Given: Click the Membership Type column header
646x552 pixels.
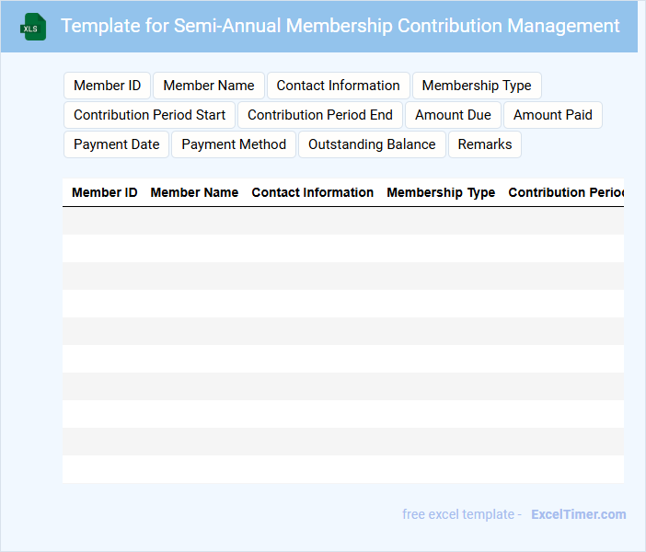Looking at the screenshot, I should [441, 192].
